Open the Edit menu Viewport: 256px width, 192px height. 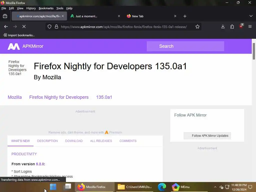[x=11, y=8]
